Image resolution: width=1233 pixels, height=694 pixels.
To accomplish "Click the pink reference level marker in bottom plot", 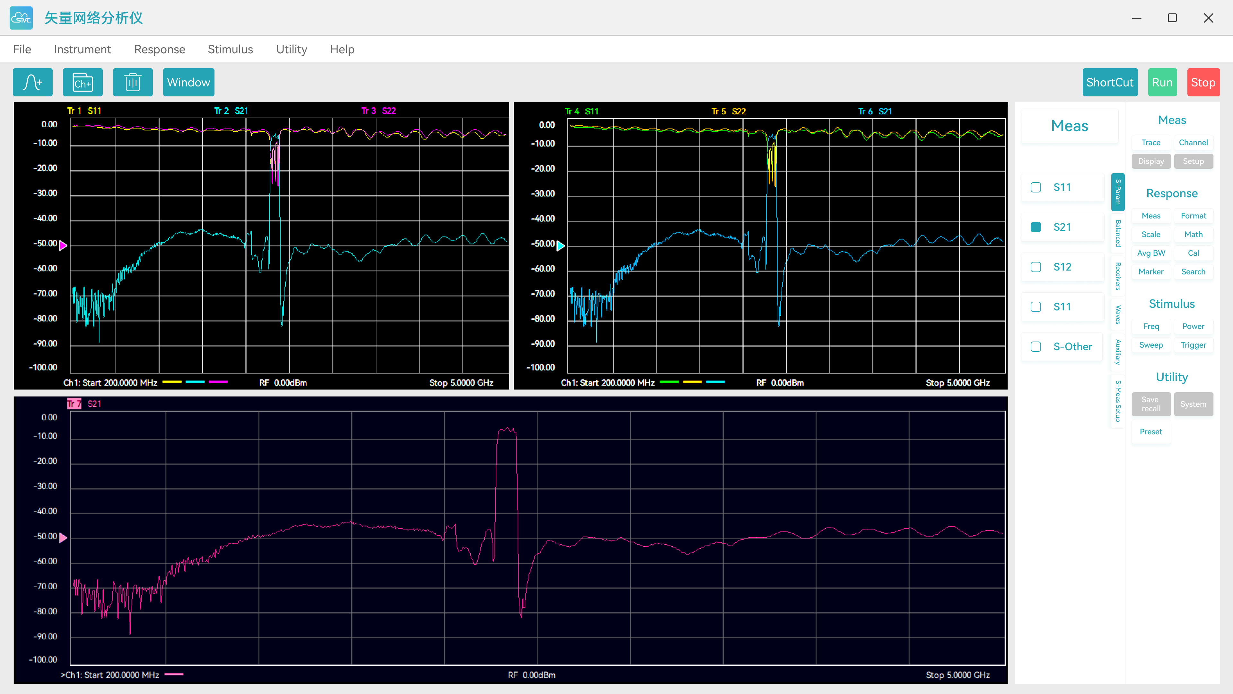I will 63,538.
